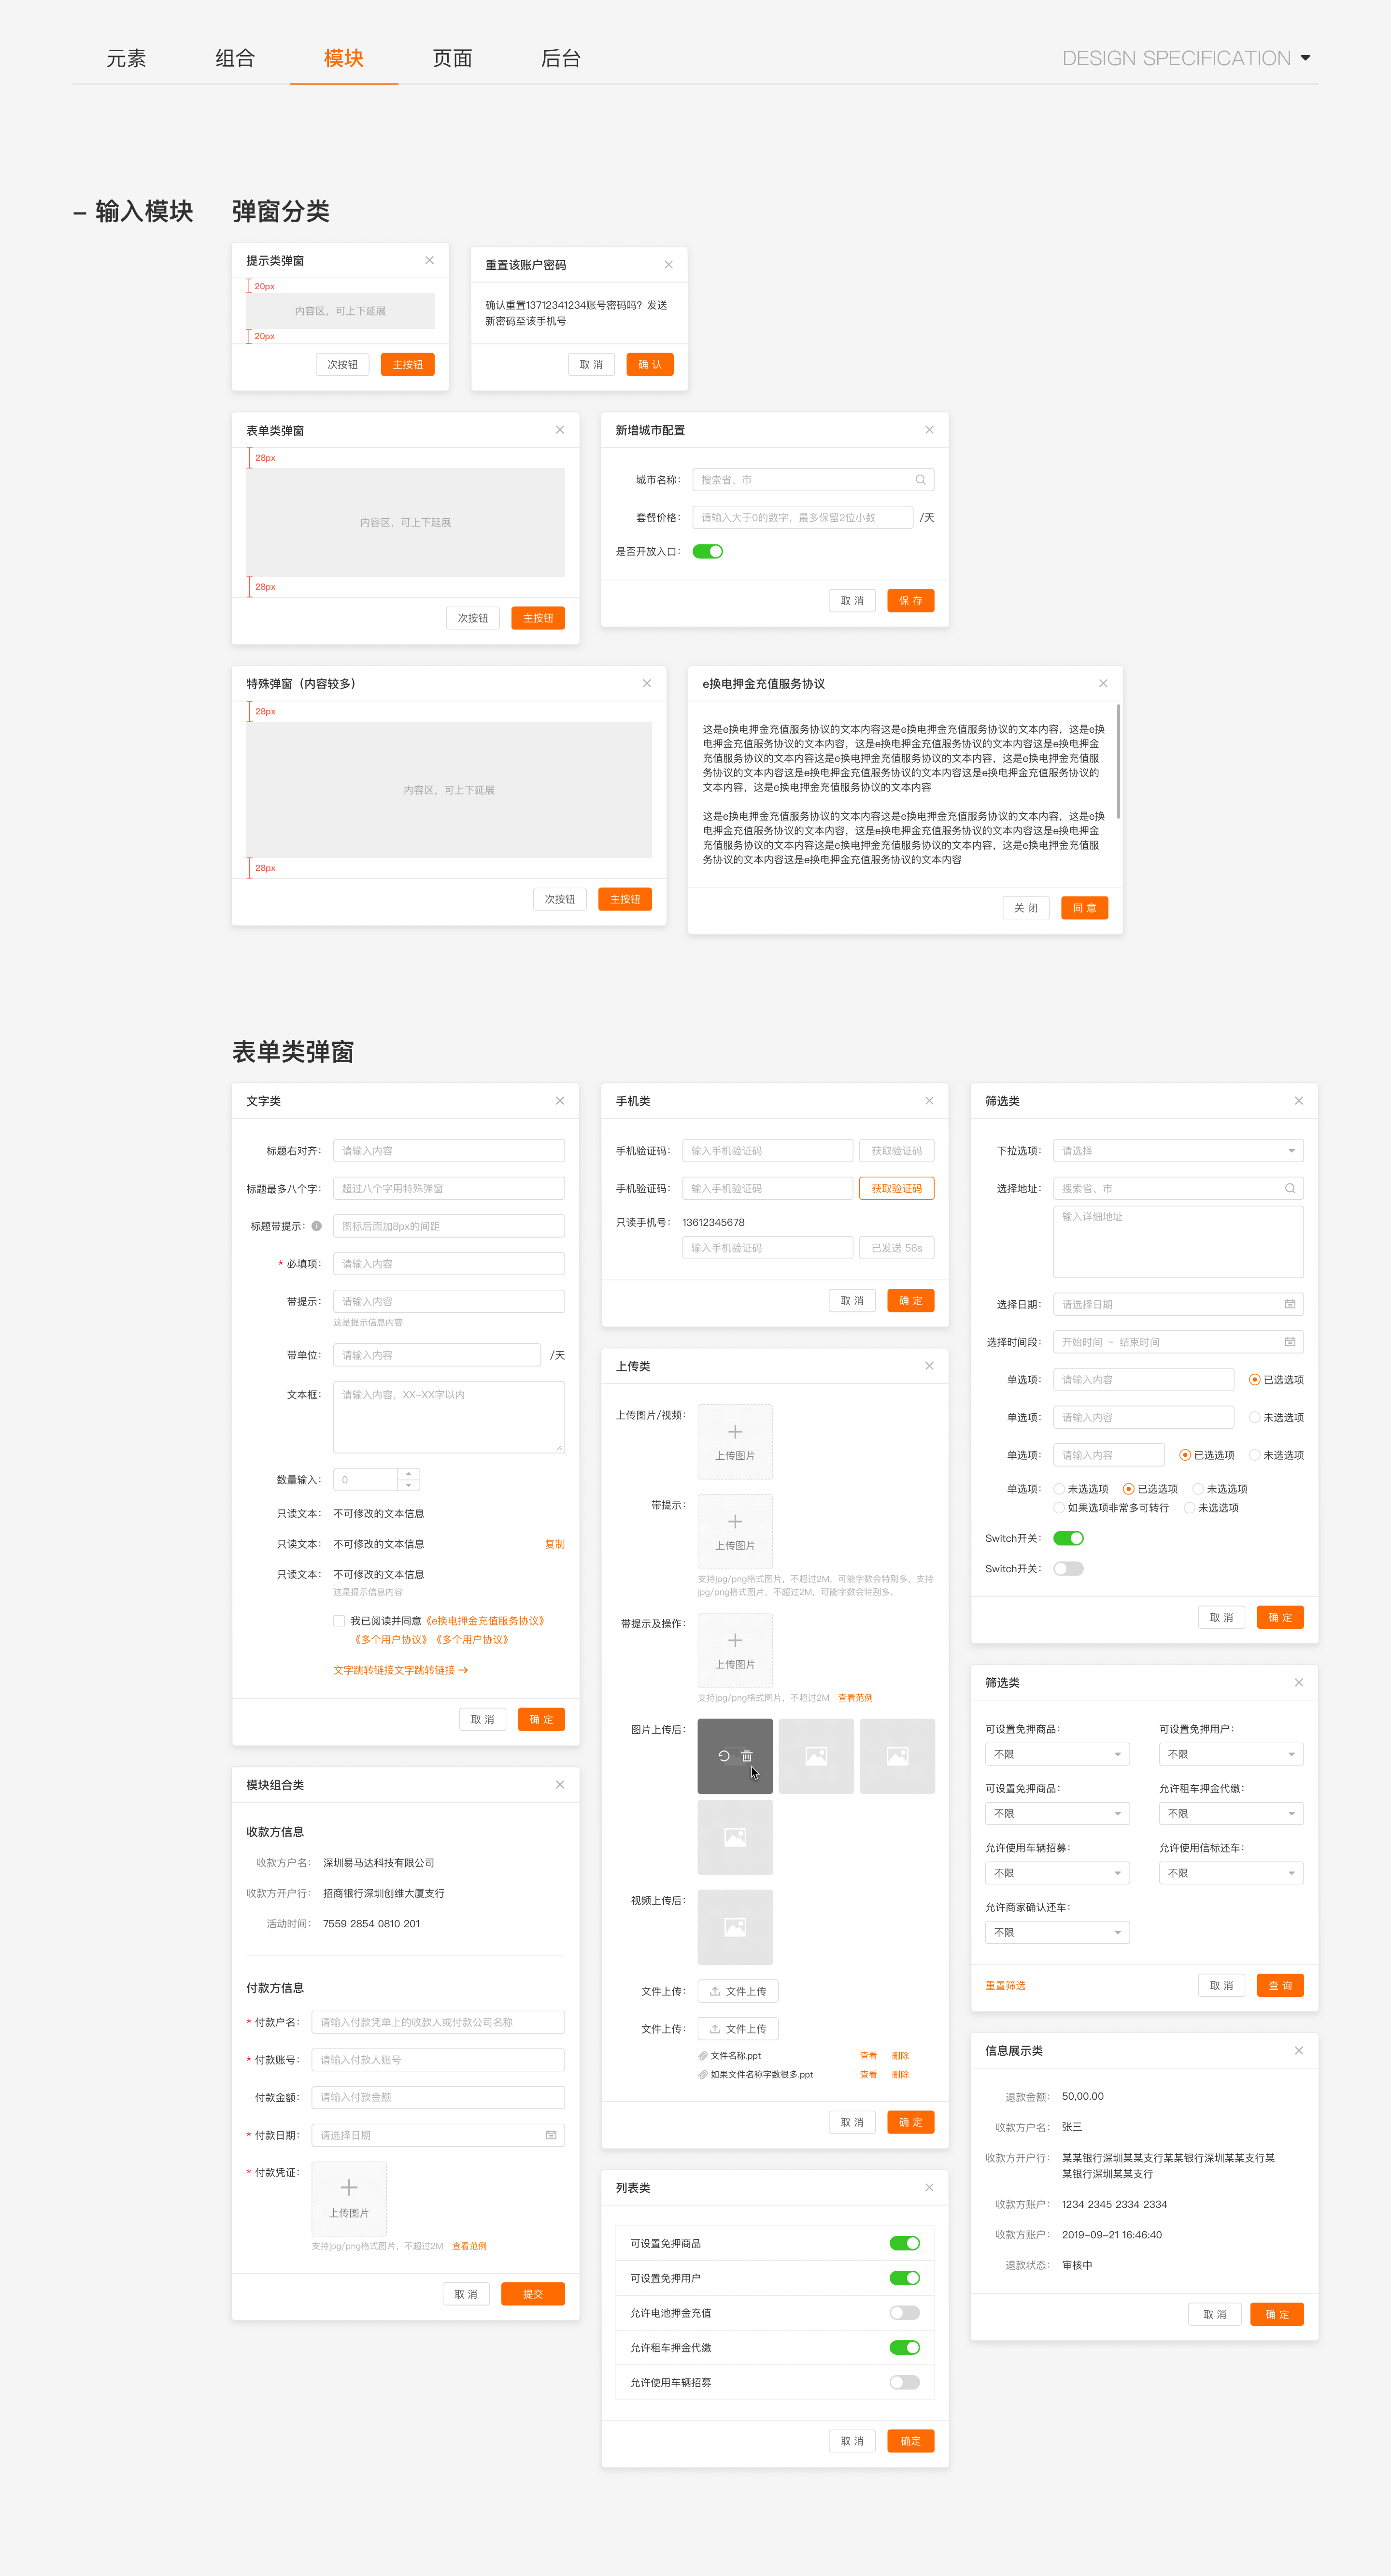1391x2576 pixels.
Task: Switch to the 后台 tab
Action: tap(561, 58)
